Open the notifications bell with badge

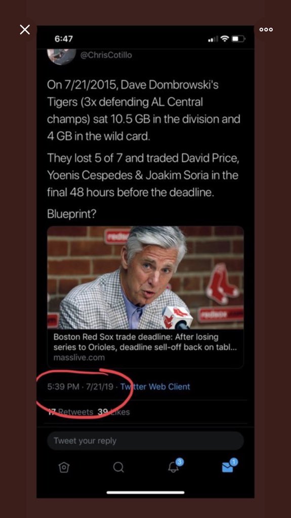click(175, 466)
